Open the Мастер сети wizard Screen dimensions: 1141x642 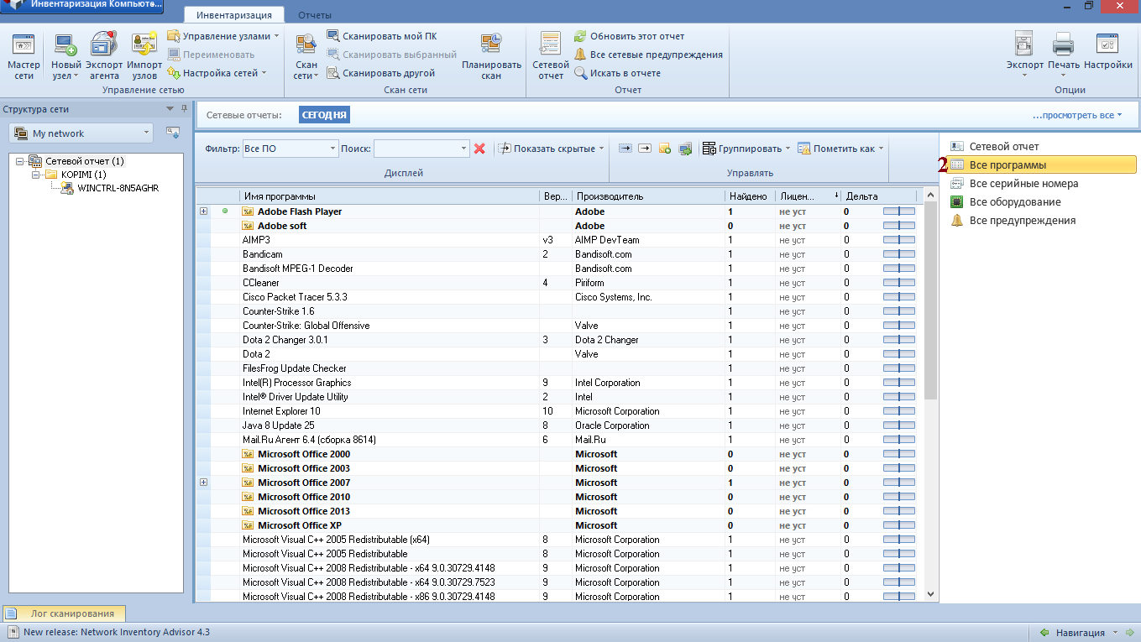24,55
